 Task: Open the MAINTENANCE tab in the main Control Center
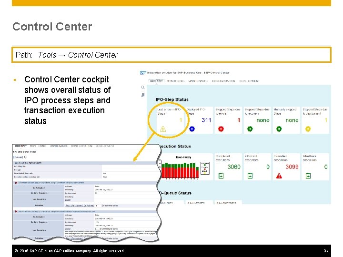pos(198,81)
